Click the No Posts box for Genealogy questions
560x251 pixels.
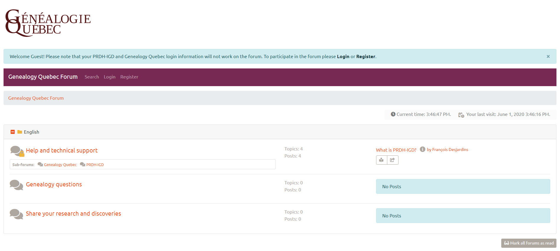(x=463, y=186)
